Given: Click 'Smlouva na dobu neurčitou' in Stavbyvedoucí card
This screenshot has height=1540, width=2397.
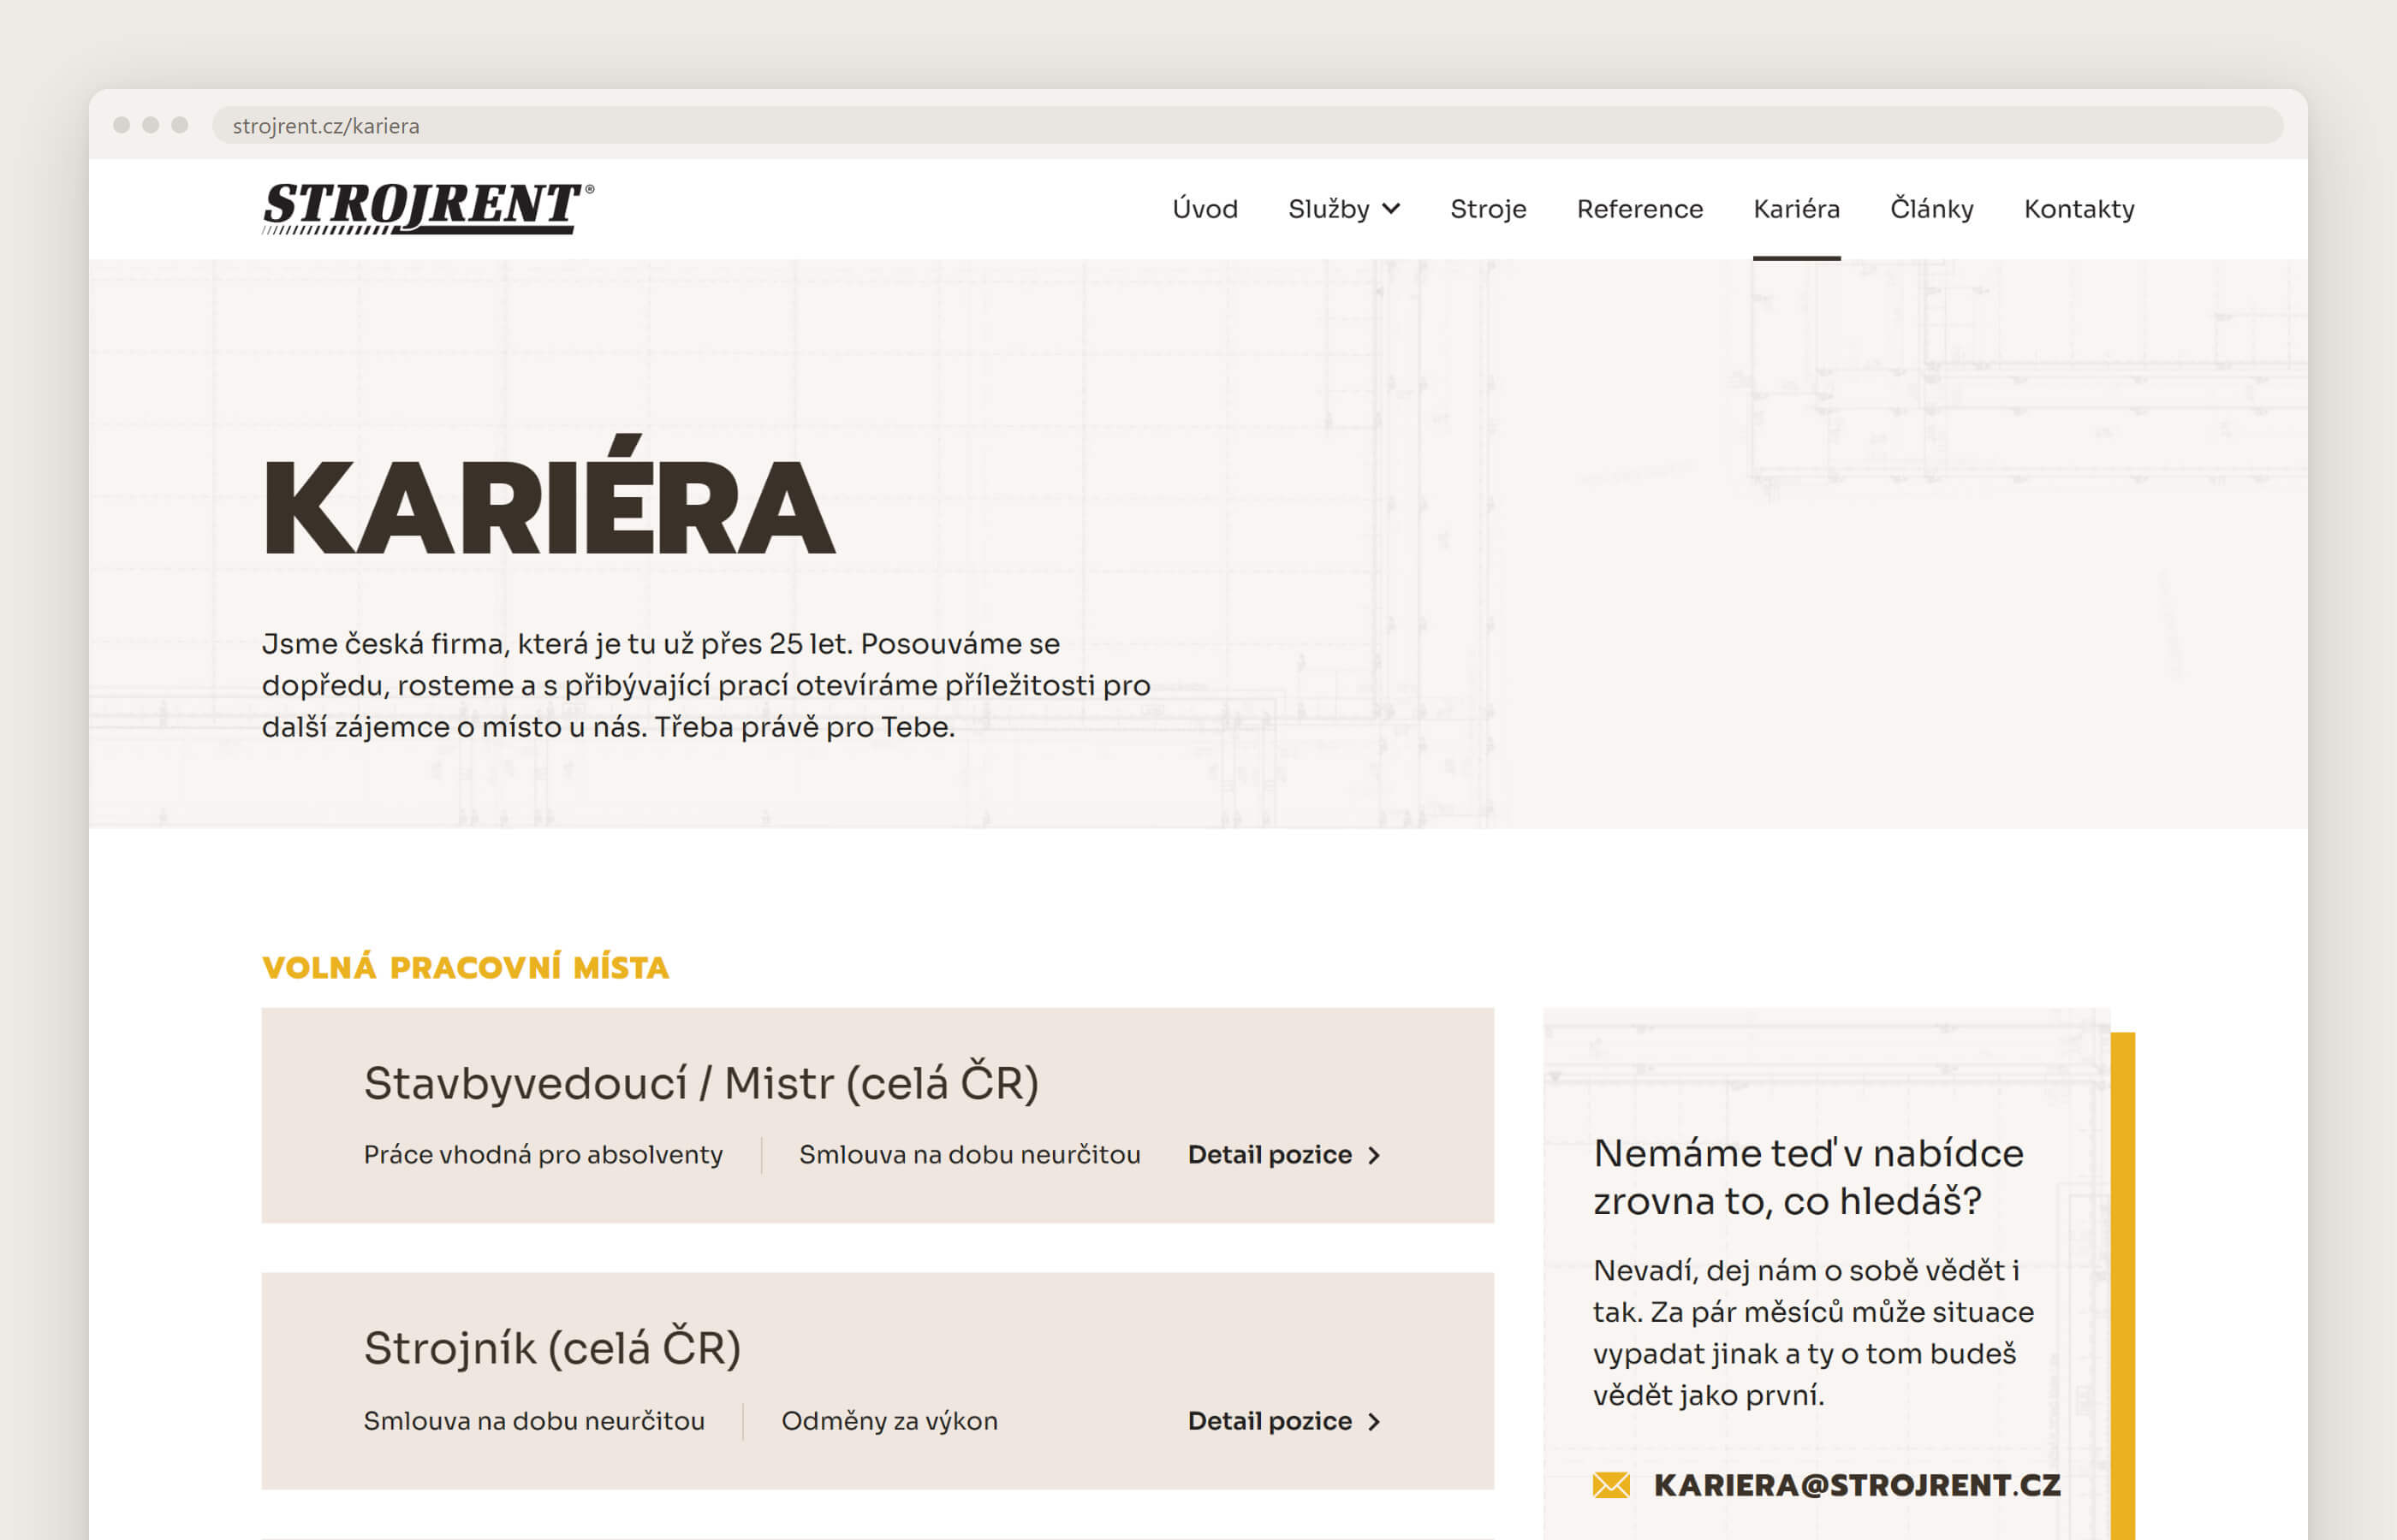Looking at the screenshot, I should (969, 1155).
